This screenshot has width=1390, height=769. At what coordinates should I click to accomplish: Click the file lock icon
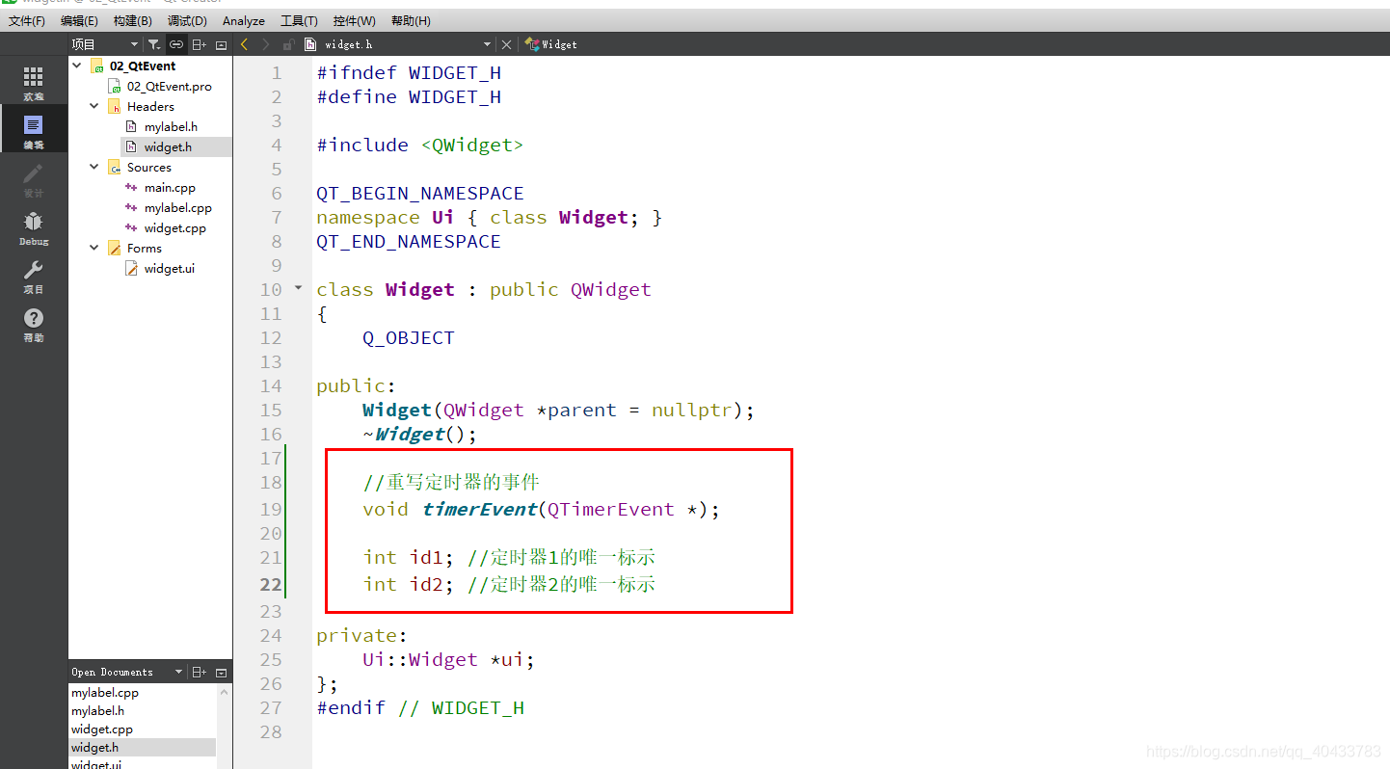tap(287, 44)
